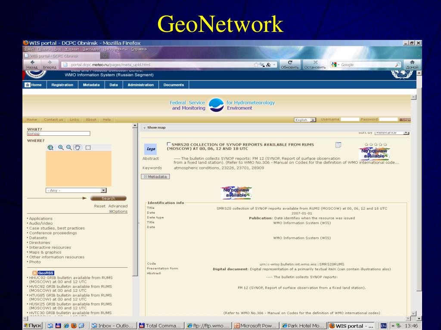Image resolution: width=441 pixels, height=330 pixels.
Task: Reload page with Обновить button
Action: point(290,64)
